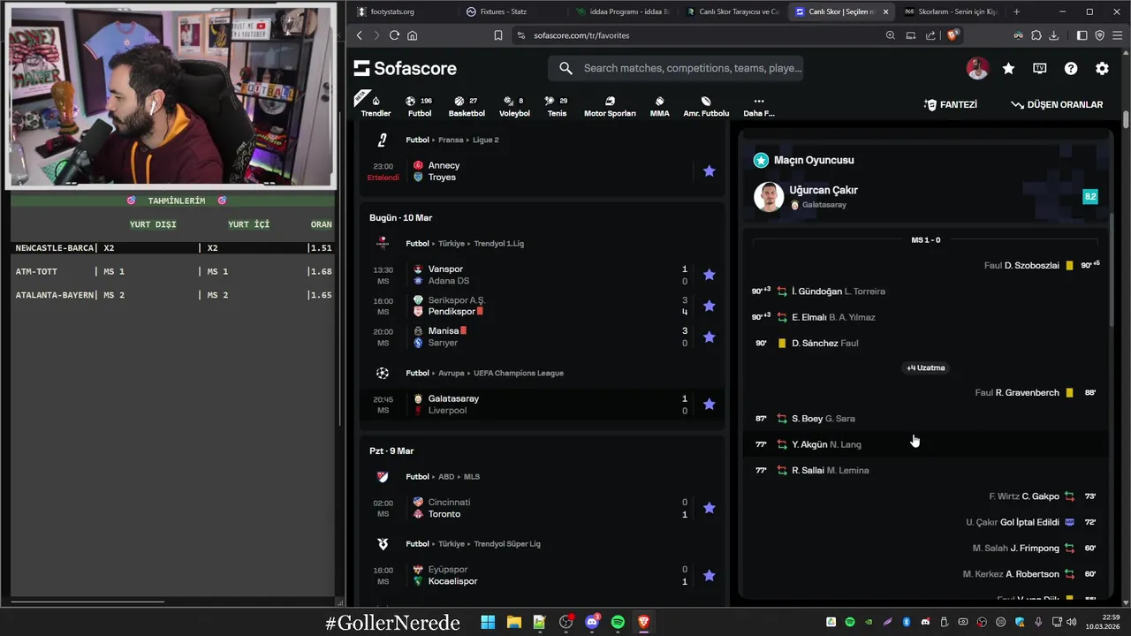Open the Ligue 2 competition link
This screenshot has width=1131, height=636.
pyautogui.click(x=485, y=140)
